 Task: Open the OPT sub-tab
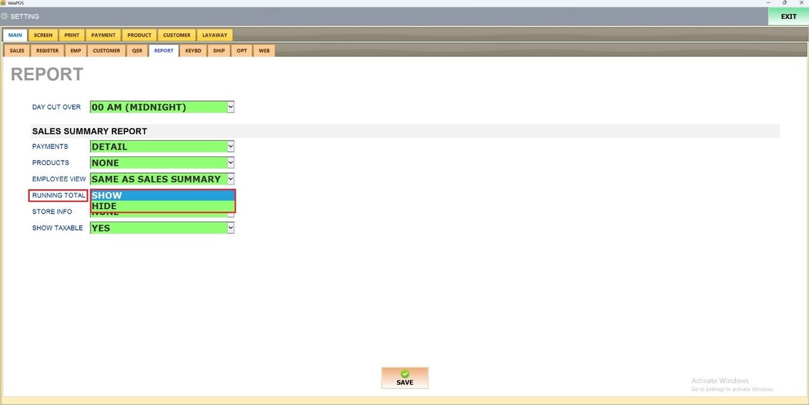click(241, 51)
